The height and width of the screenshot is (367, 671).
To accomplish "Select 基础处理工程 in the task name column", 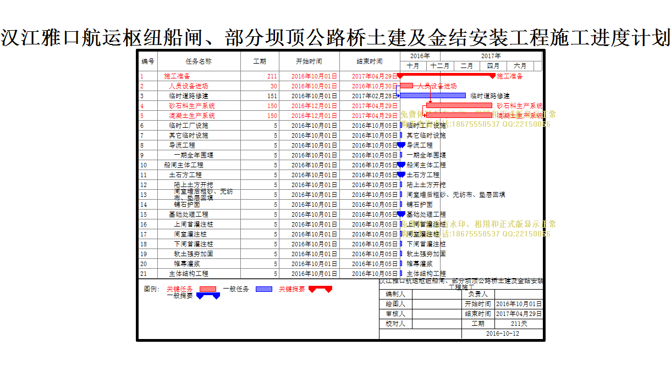I will coord(189,214).
